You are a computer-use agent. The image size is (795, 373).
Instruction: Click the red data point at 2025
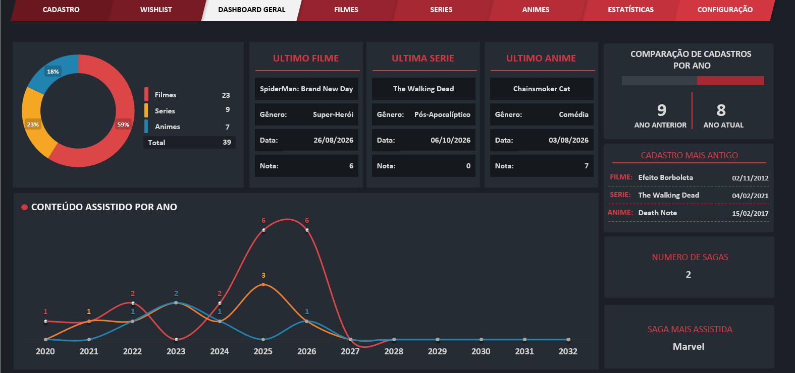tap(263, 230)
